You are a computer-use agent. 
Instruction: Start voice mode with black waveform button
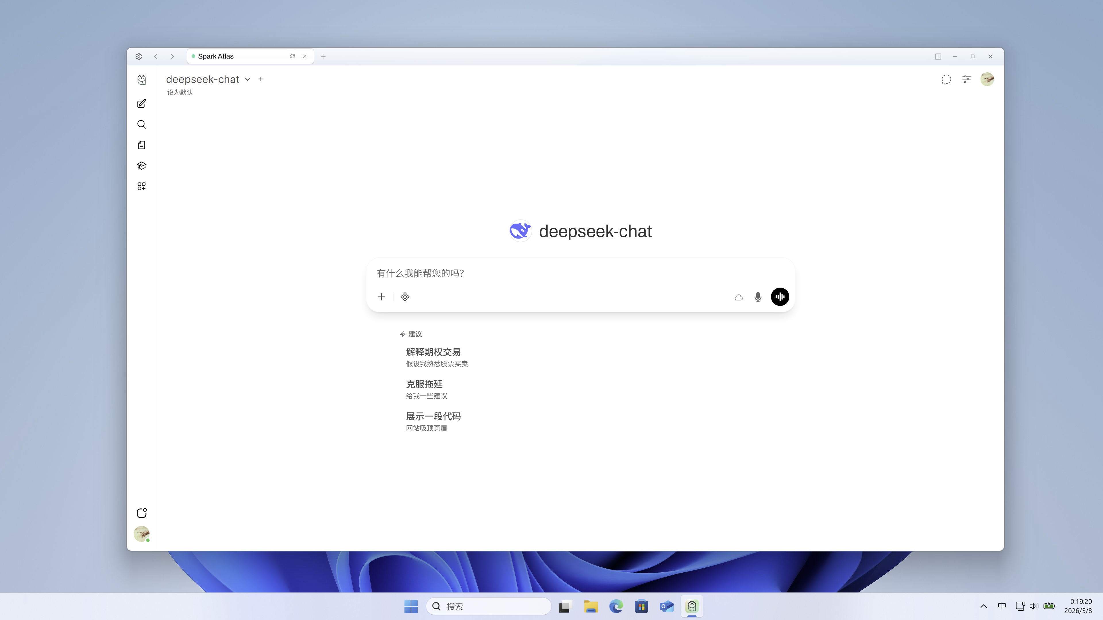click(x=780, y=297)
